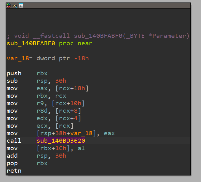Click the sub_140BD3620 call target
The height and width of the screenshot is (182, 201).
61,141
